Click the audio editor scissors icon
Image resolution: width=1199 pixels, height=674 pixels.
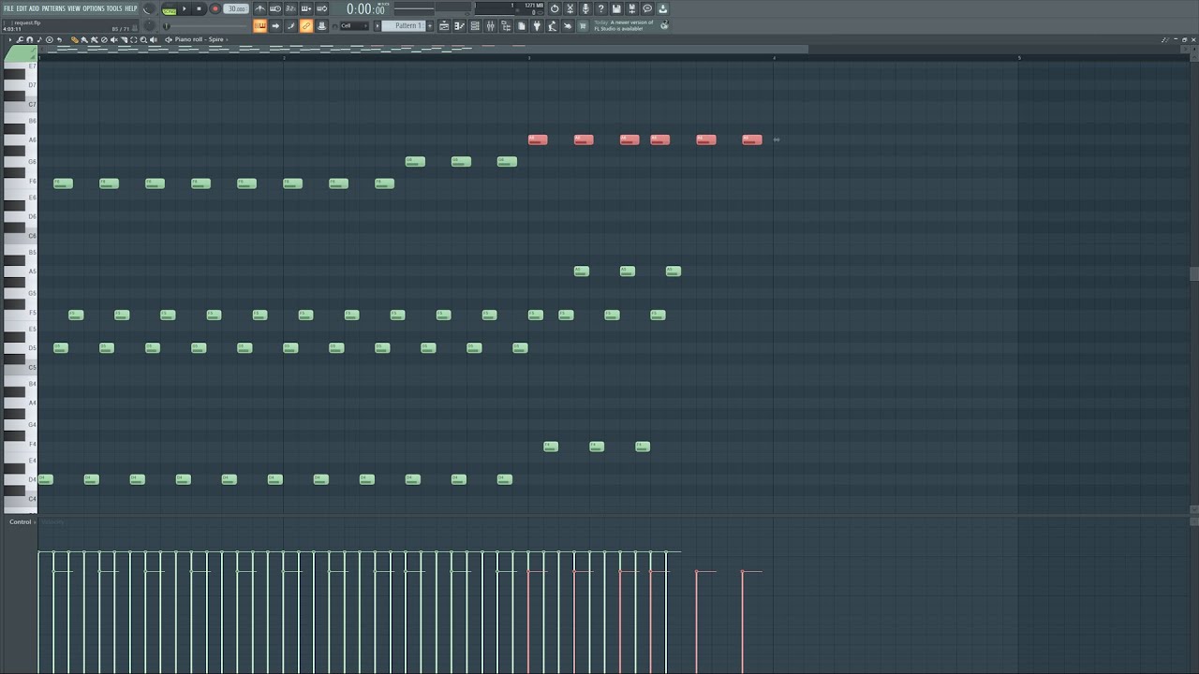[x=570, y=8]
